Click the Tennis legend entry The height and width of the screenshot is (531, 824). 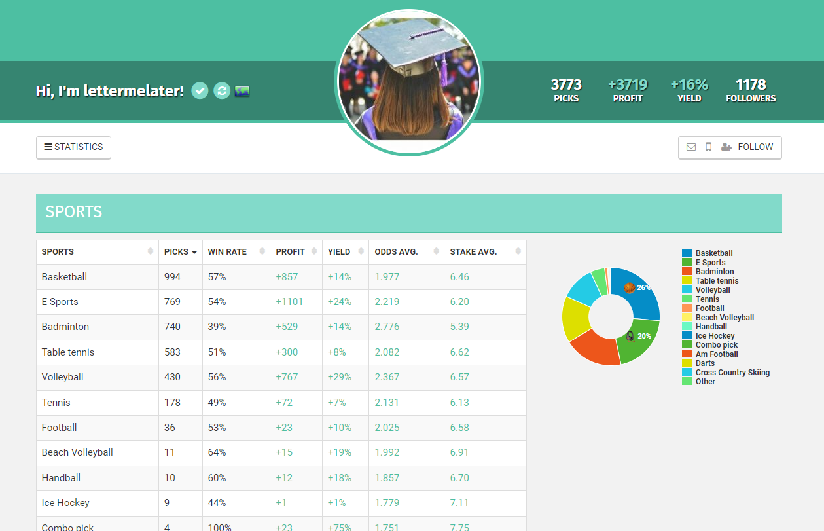click(x=708, y=299)
